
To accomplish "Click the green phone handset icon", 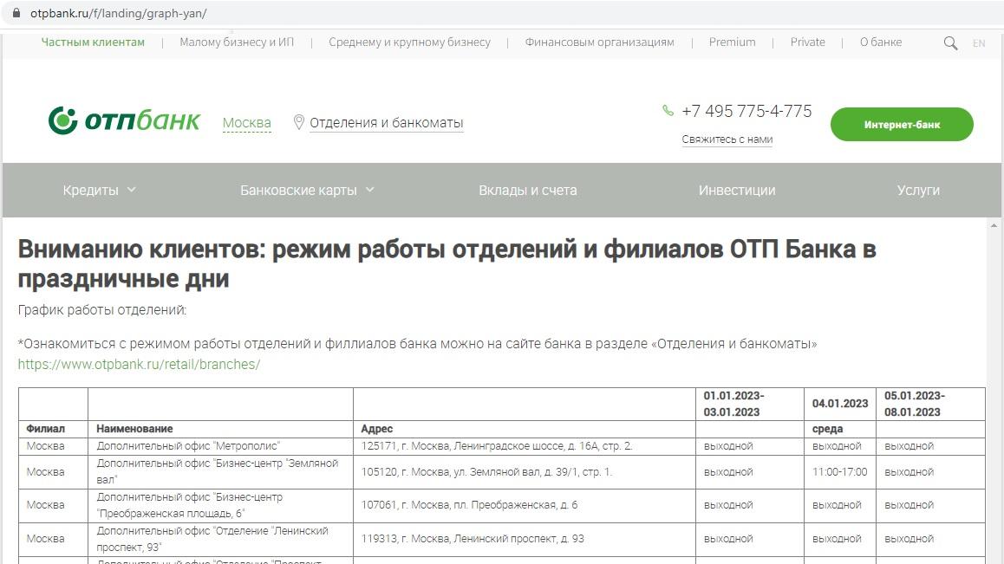I will (668, 110).
